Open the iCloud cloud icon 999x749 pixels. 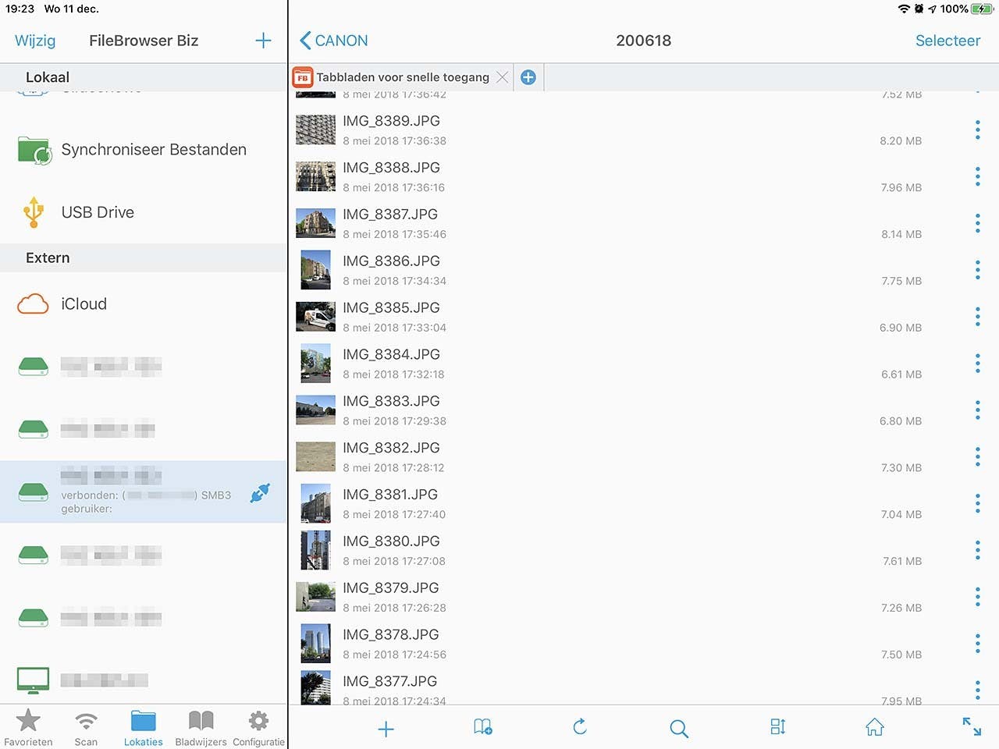tap(33, 304)
